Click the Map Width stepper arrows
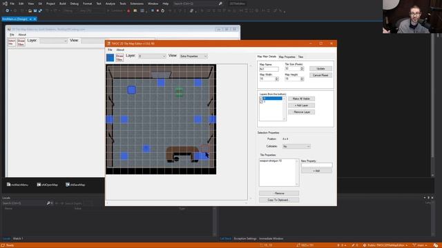The image size is (442, 248). tap(276, 79)
